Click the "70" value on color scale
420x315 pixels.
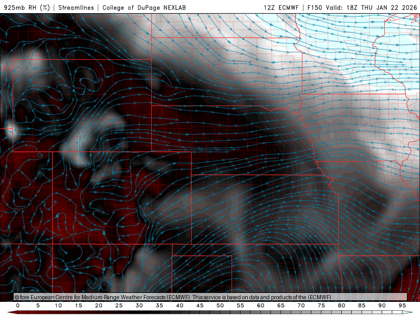[x=301, y=306]
